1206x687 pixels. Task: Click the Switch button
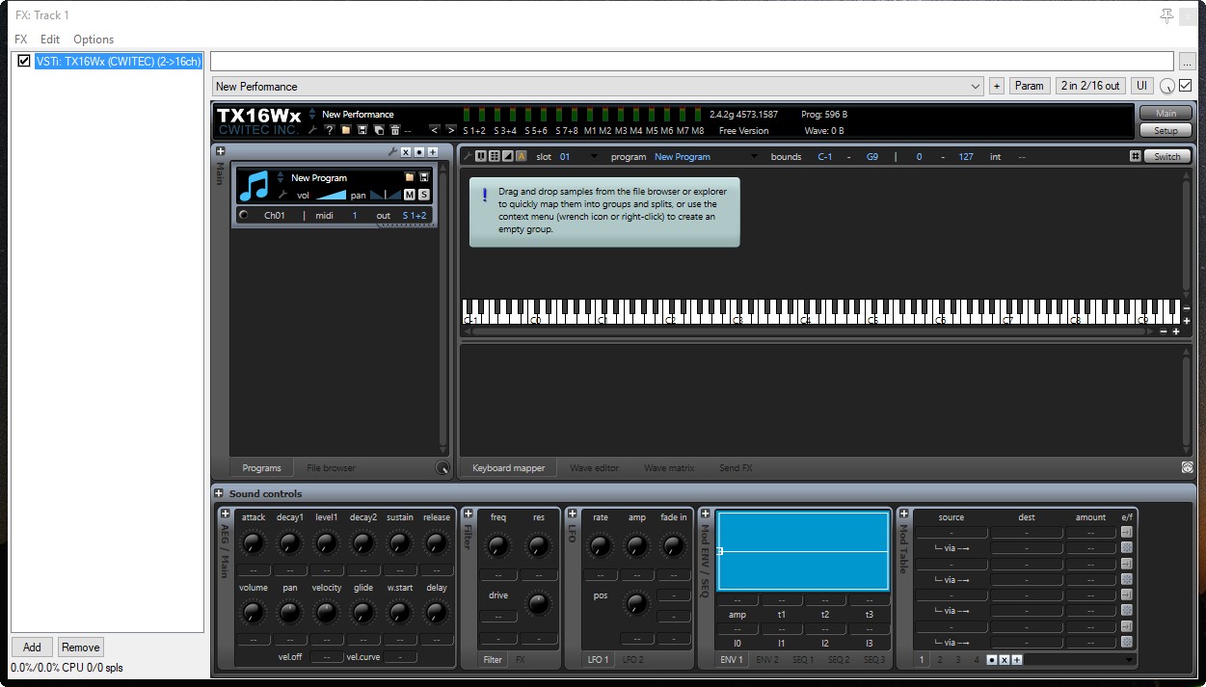(x=1167, y=156)
